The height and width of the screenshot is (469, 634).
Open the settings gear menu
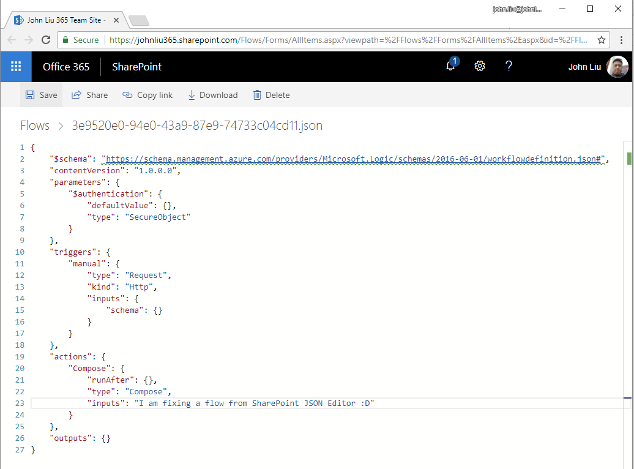tap(480, 66)
